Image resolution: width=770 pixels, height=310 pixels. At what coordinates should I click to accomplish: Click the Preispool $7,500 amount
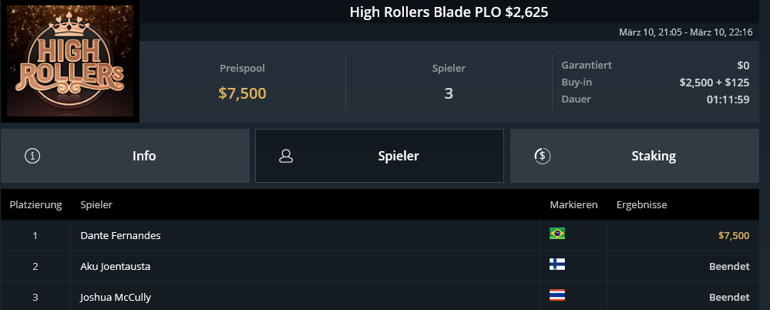[x=242, y=93]
